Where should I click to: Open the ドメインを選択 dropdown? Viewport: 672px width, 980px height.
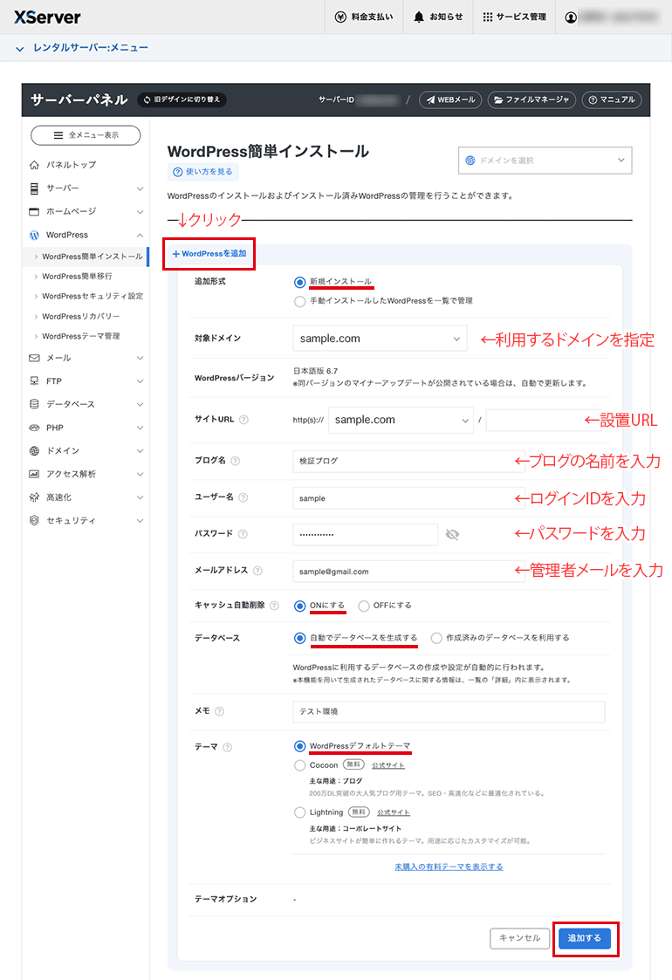[x=545, y=161]
